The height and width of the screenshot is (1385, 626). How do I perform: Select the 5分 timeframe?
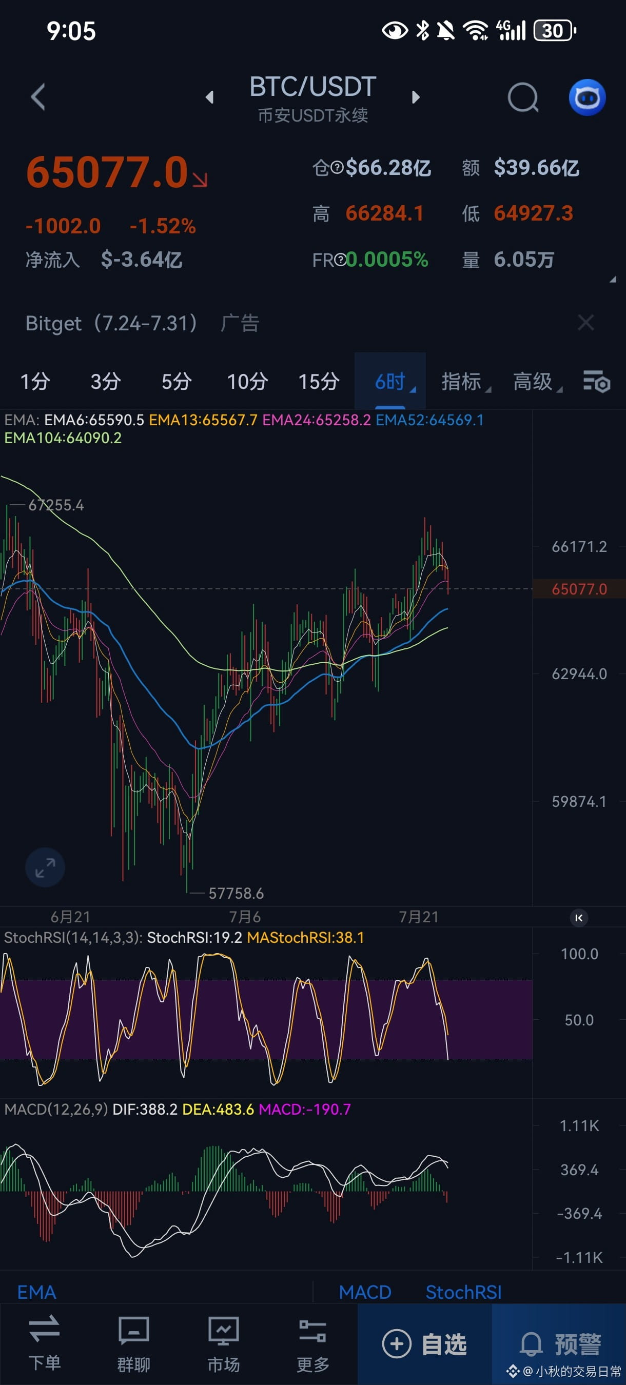[177, 382]
